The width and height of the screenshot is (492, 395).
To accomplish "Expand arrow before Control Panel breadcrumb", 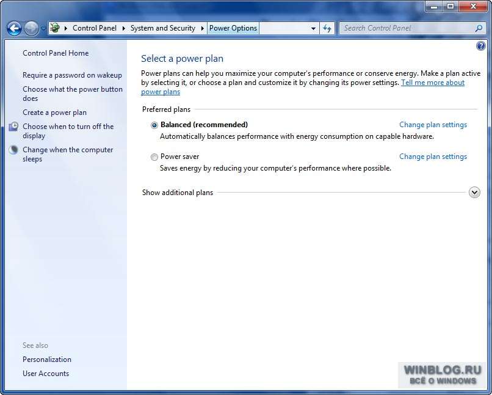I will [66, 28].
